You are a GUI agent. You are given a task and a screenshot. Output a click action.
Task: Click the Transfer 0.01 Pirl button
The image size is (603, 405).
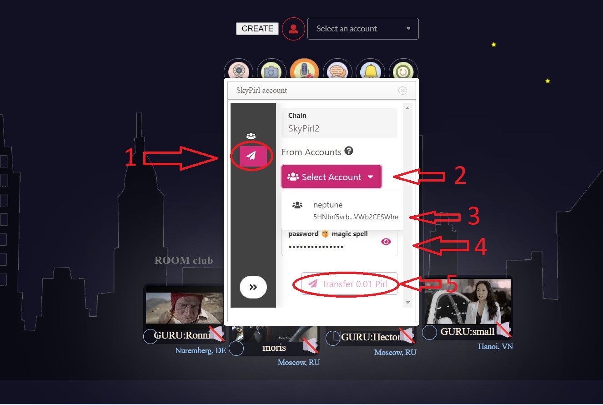tap(349, 284)
